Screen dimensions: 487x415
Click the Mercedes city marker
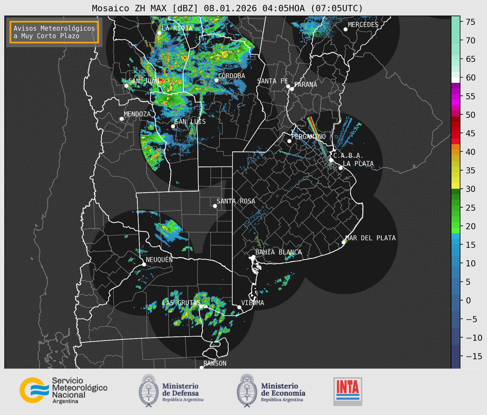click(x=345, y=29)
